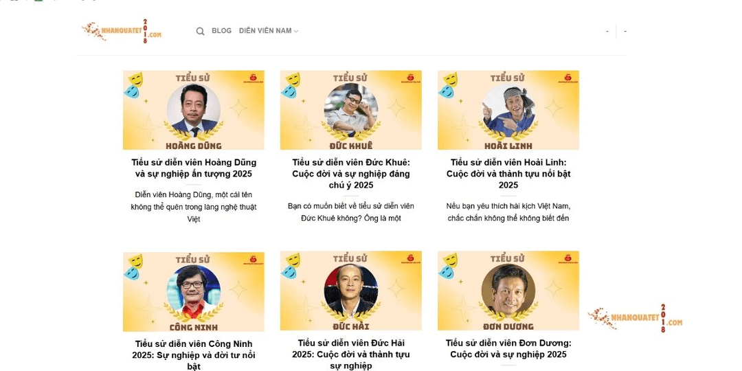This screenshot has height=371, width=742.
Task: Click the theater masks icon on Hoài Linh card
Action: tap(448, 85)
